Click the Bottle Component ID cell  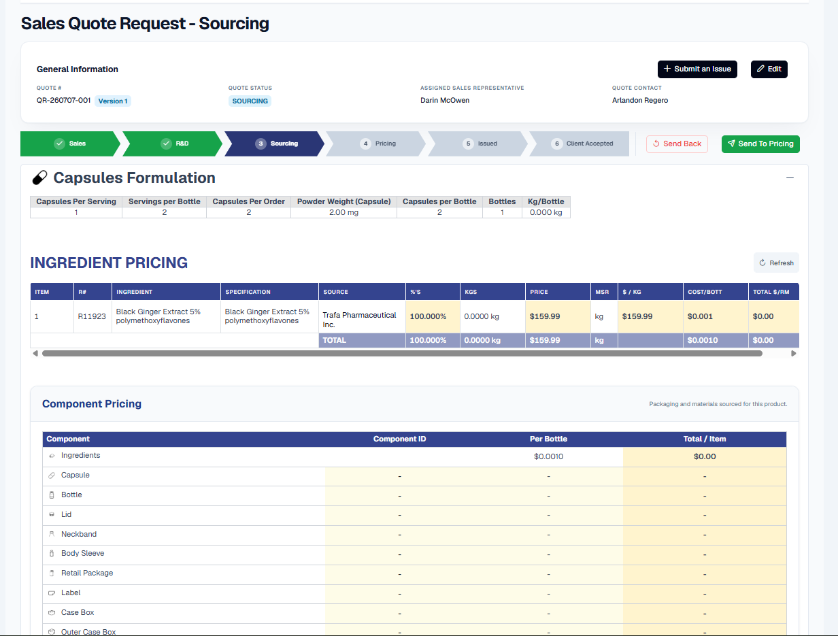tap(399, 496)
